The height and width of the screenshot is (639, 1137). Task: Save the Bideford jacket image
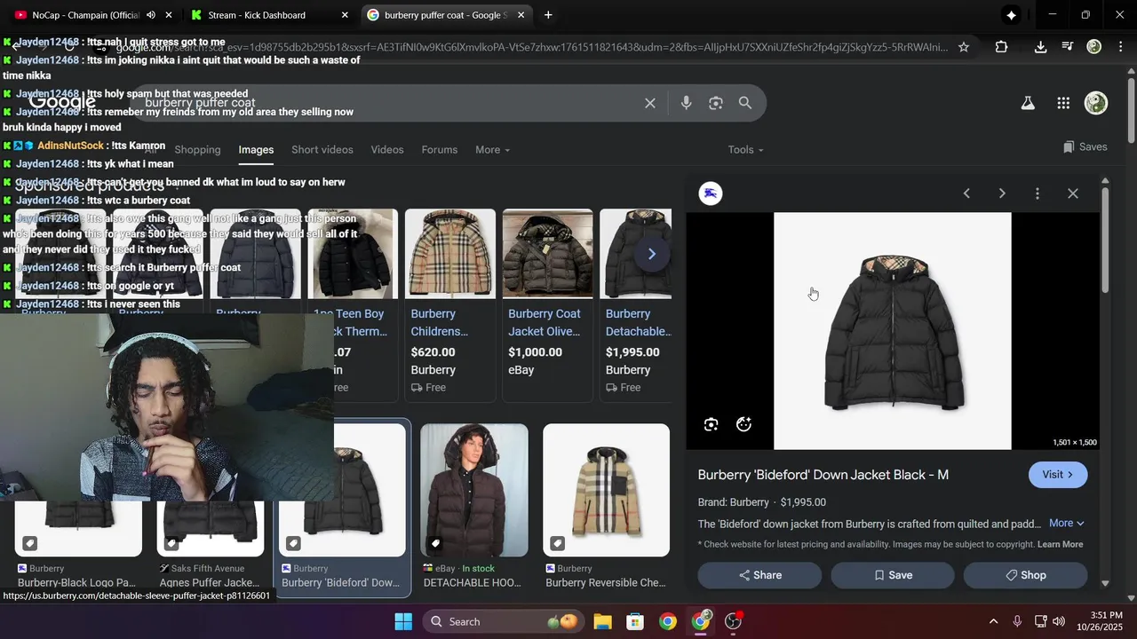coord(893,575)
